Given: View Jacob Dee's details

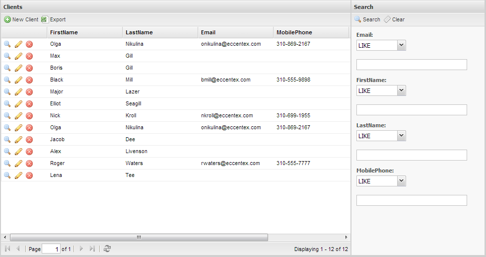Looking at the screenshot, I should (x=7, y=140).
